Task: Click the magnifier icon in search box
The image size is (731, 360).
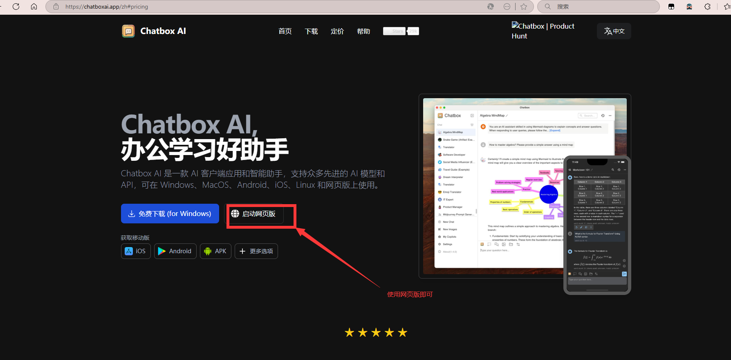Action: coord(548,7)
